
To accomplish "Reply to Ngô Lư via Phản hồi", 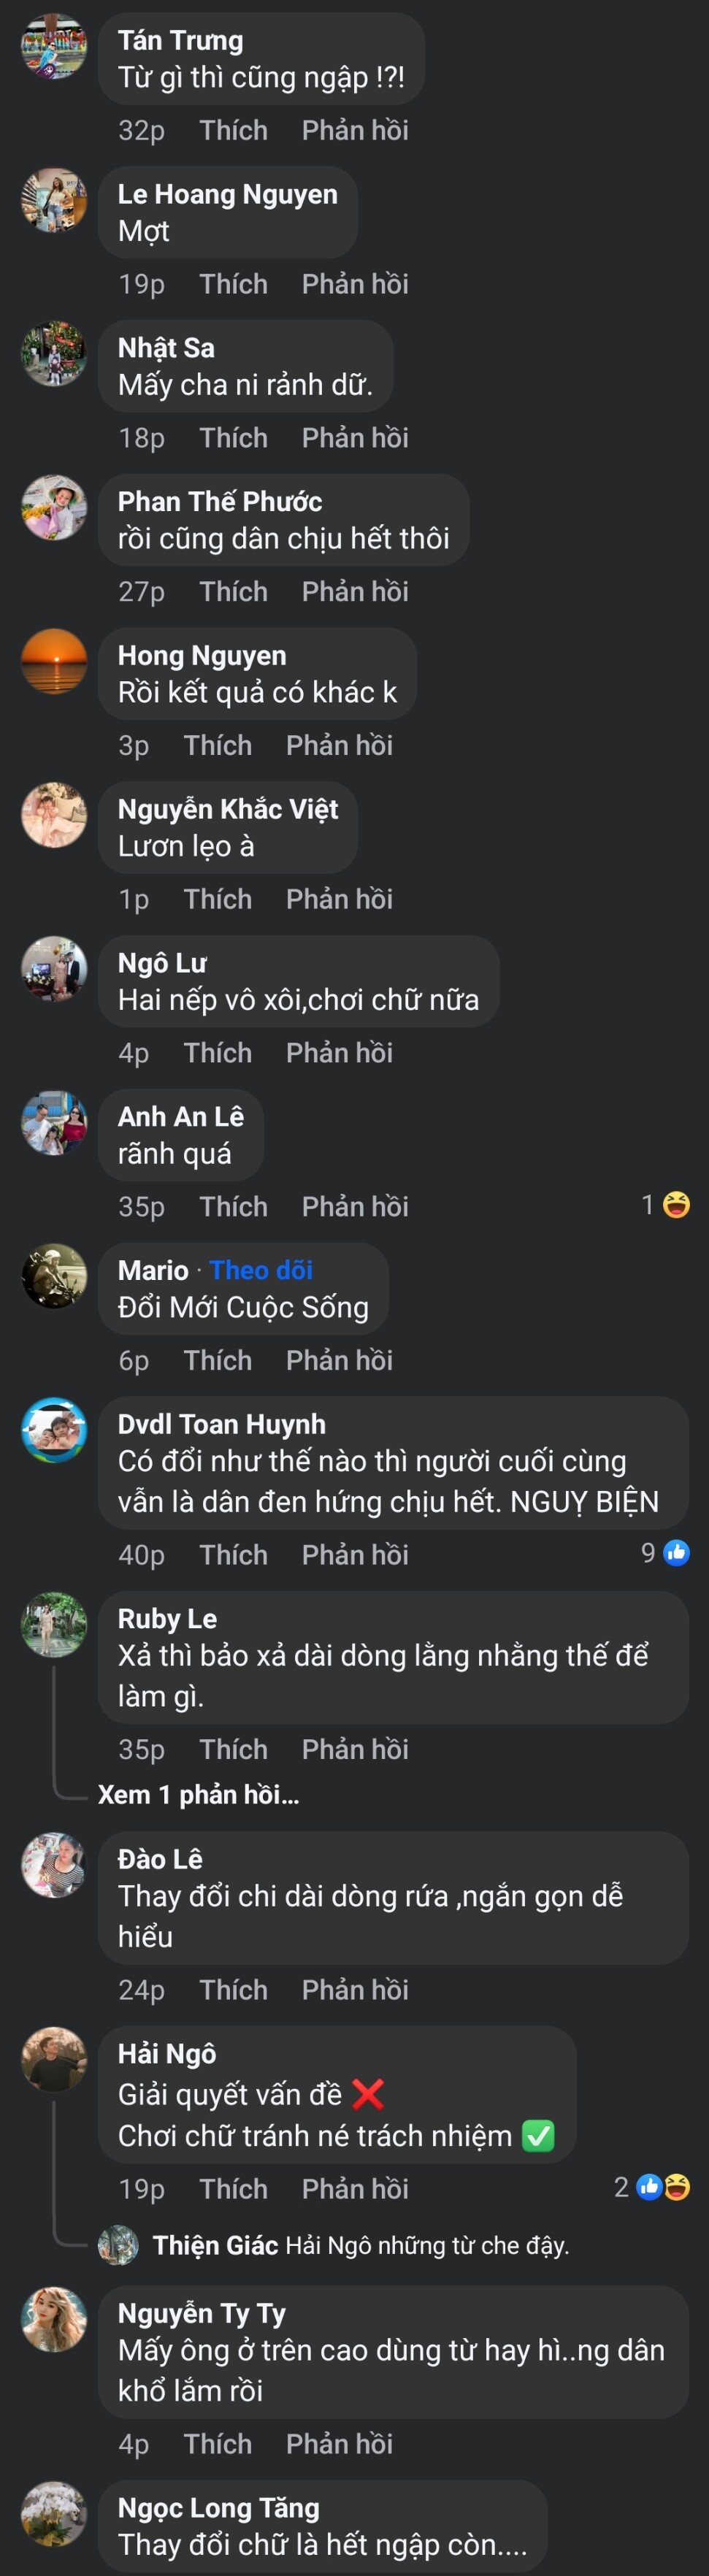I will (340, 1052).
